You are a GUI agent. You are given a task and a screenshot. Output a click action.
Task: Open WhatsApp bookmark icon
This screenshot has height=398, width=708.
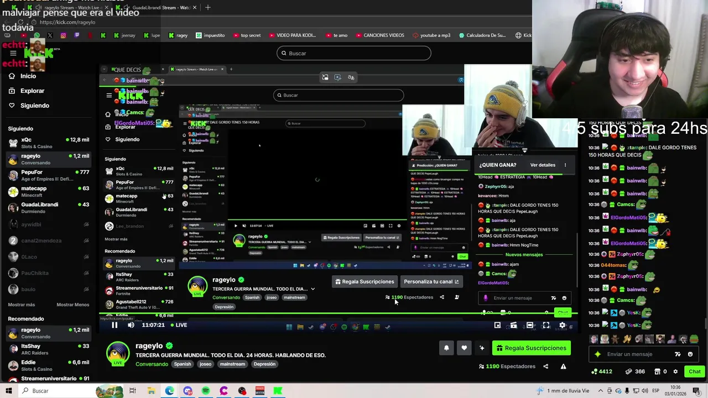(x=37, y=35)
